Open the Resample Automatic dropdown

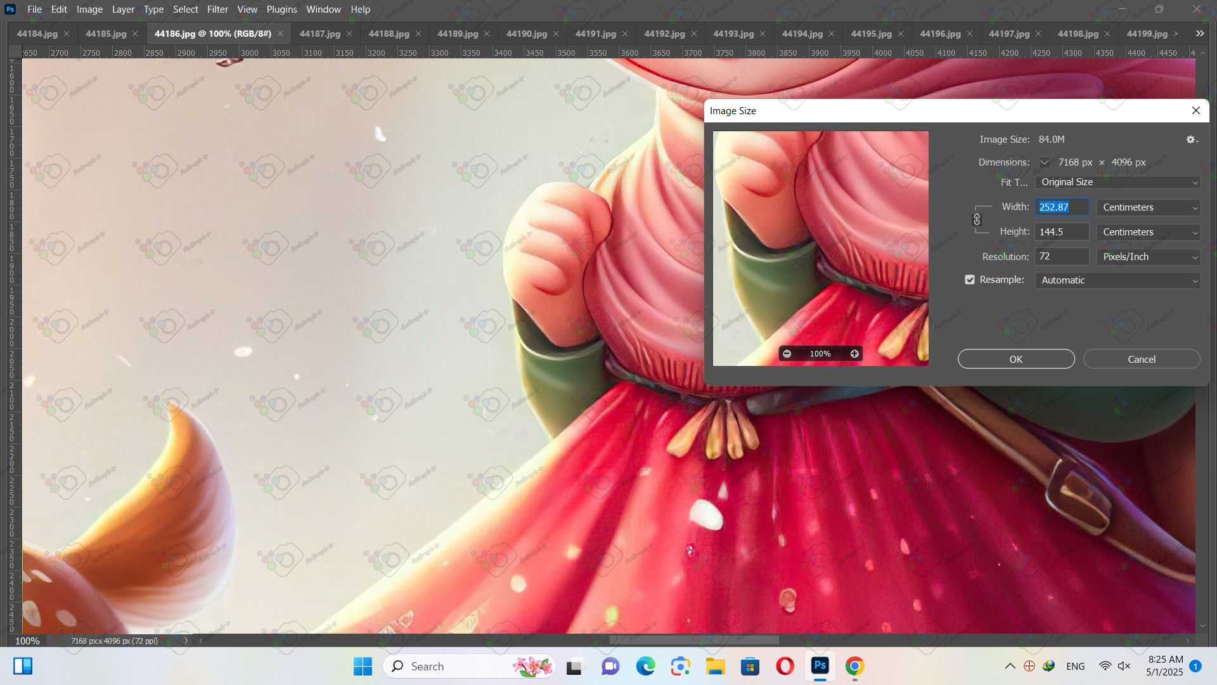[x=1117, y=280]
